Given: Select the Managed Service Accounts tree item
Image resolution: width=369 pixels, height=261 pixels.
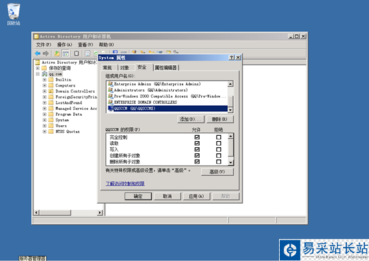Looking at the screenshot, I should [x=76, y=109].
